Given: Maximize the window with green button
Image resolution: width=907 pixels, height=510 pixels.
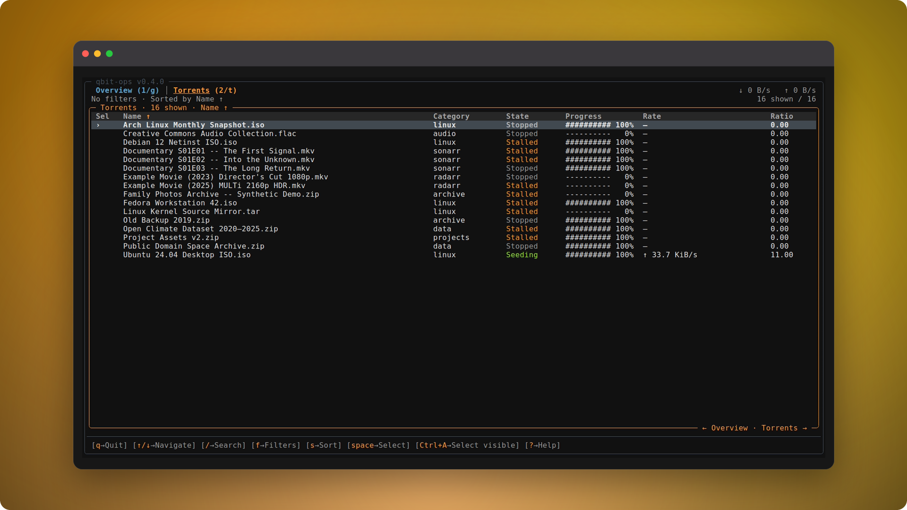Looking at the screenshot, I should pyautogui.click(x=110, y=54).
